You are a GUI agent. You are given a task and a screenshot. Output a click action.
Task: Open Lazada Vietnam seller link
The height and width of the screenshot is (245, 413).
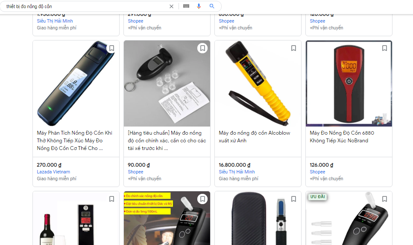pos(53,172)
